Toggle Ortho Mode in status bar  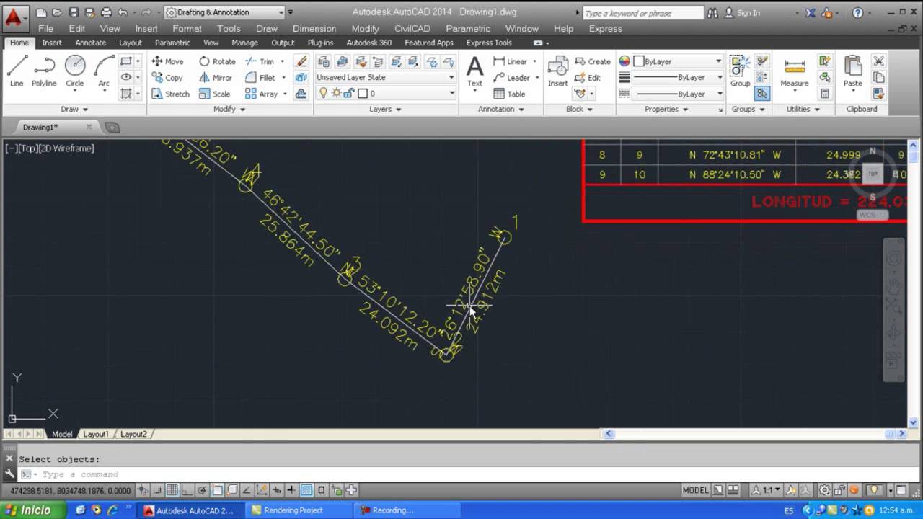coord(187,490)
